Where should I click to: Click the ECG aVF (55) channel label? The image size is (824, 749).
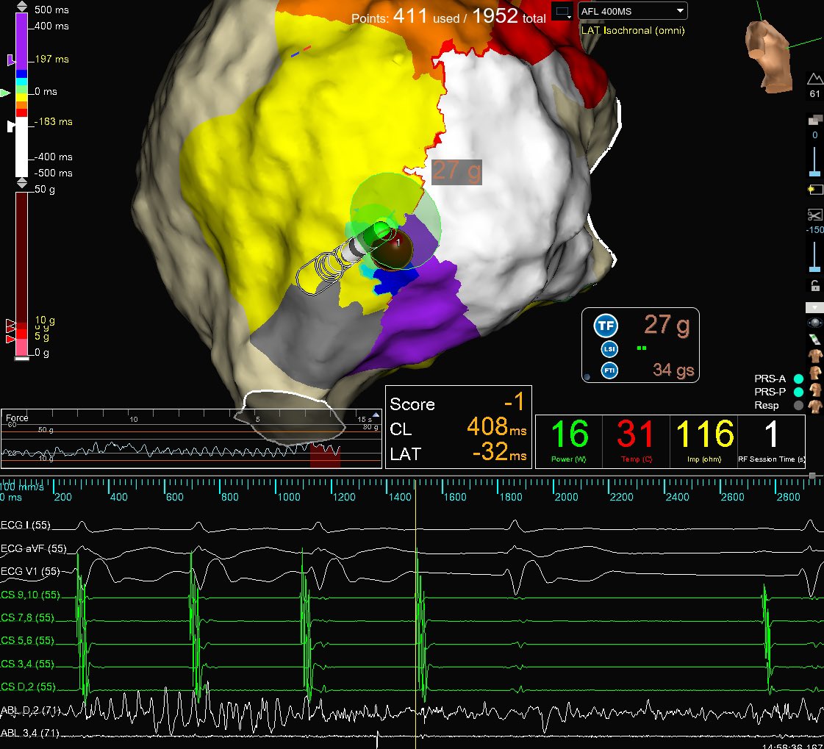(x=33, y=548)
